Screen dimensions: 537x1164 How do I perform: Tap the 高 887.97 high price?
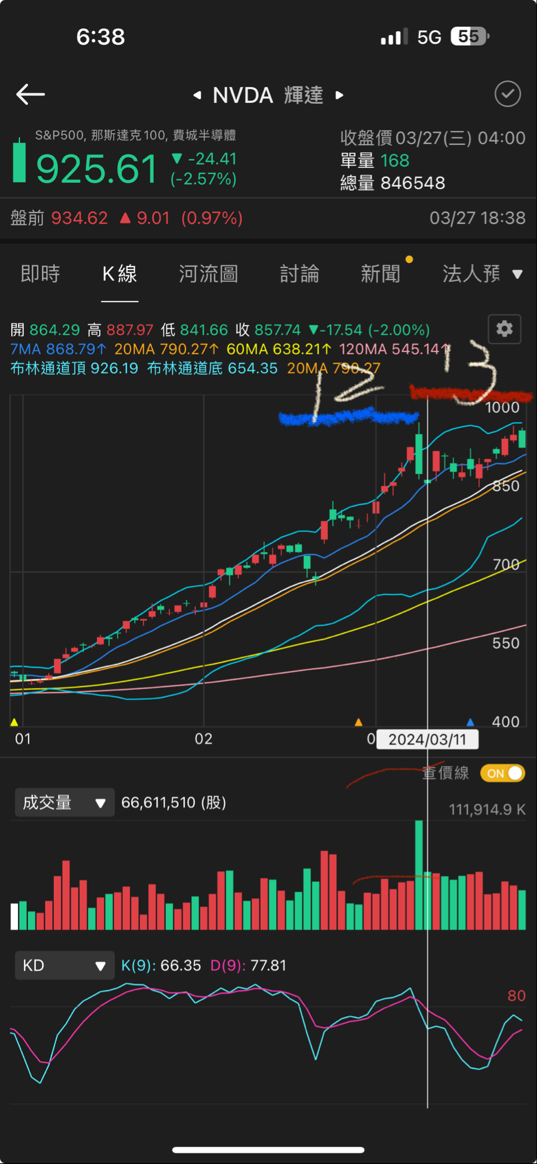pyautogui.click(x=120, y=330)
